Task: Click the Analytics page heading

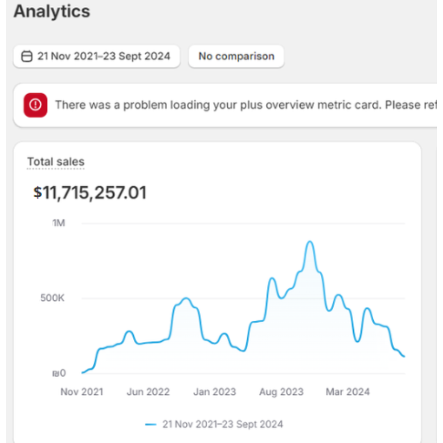Action: [52, 11]
